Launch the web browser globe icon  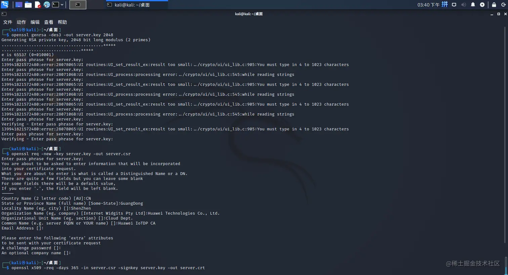coord(47,5)
